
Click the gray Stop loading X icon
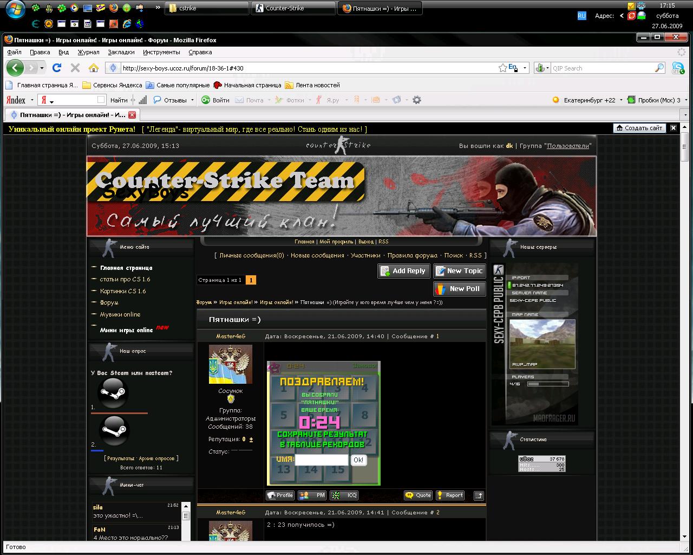pyautogui.click(x=75, y=68)
